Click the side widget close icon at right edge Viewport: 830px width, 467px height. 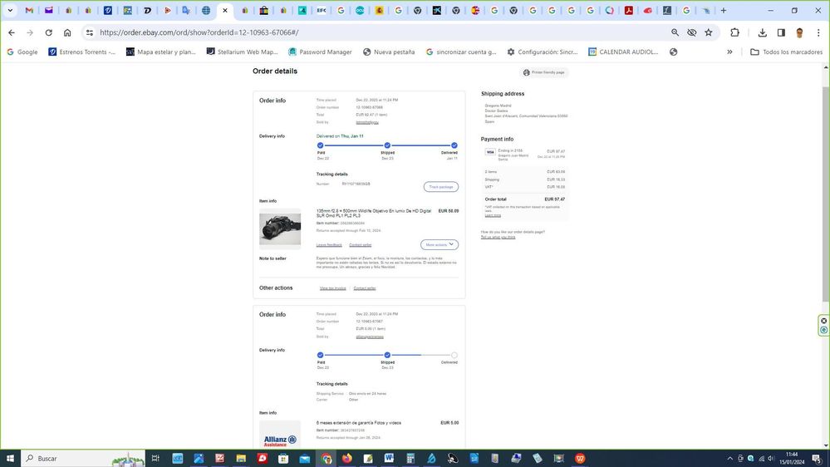coord(823,321)
